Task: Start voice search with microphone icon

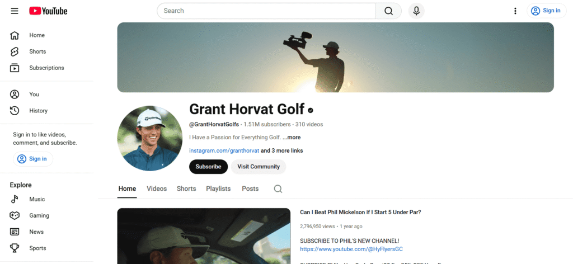Action: 416,11
